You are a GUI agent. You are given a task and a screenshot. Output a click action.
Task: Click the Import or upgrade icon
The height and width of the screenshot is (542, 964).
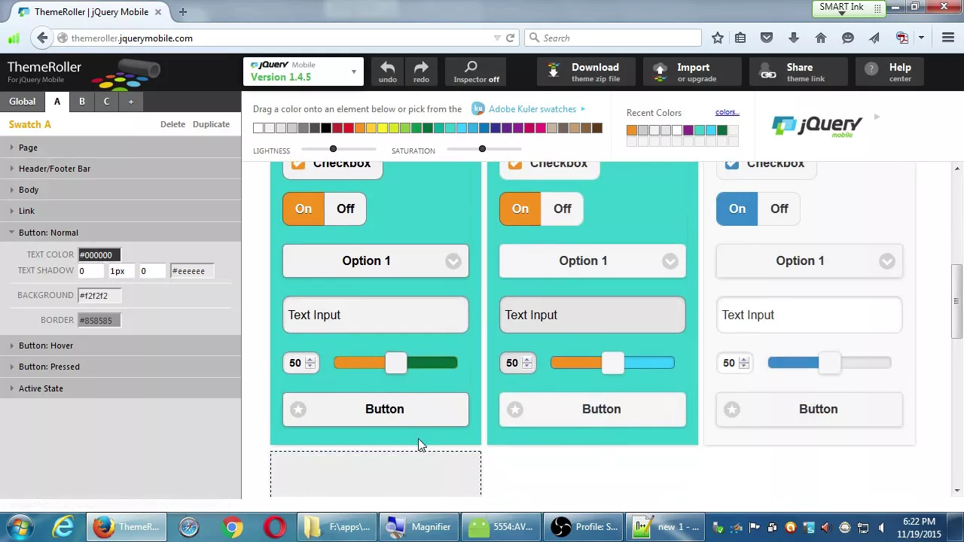point(660,71)
